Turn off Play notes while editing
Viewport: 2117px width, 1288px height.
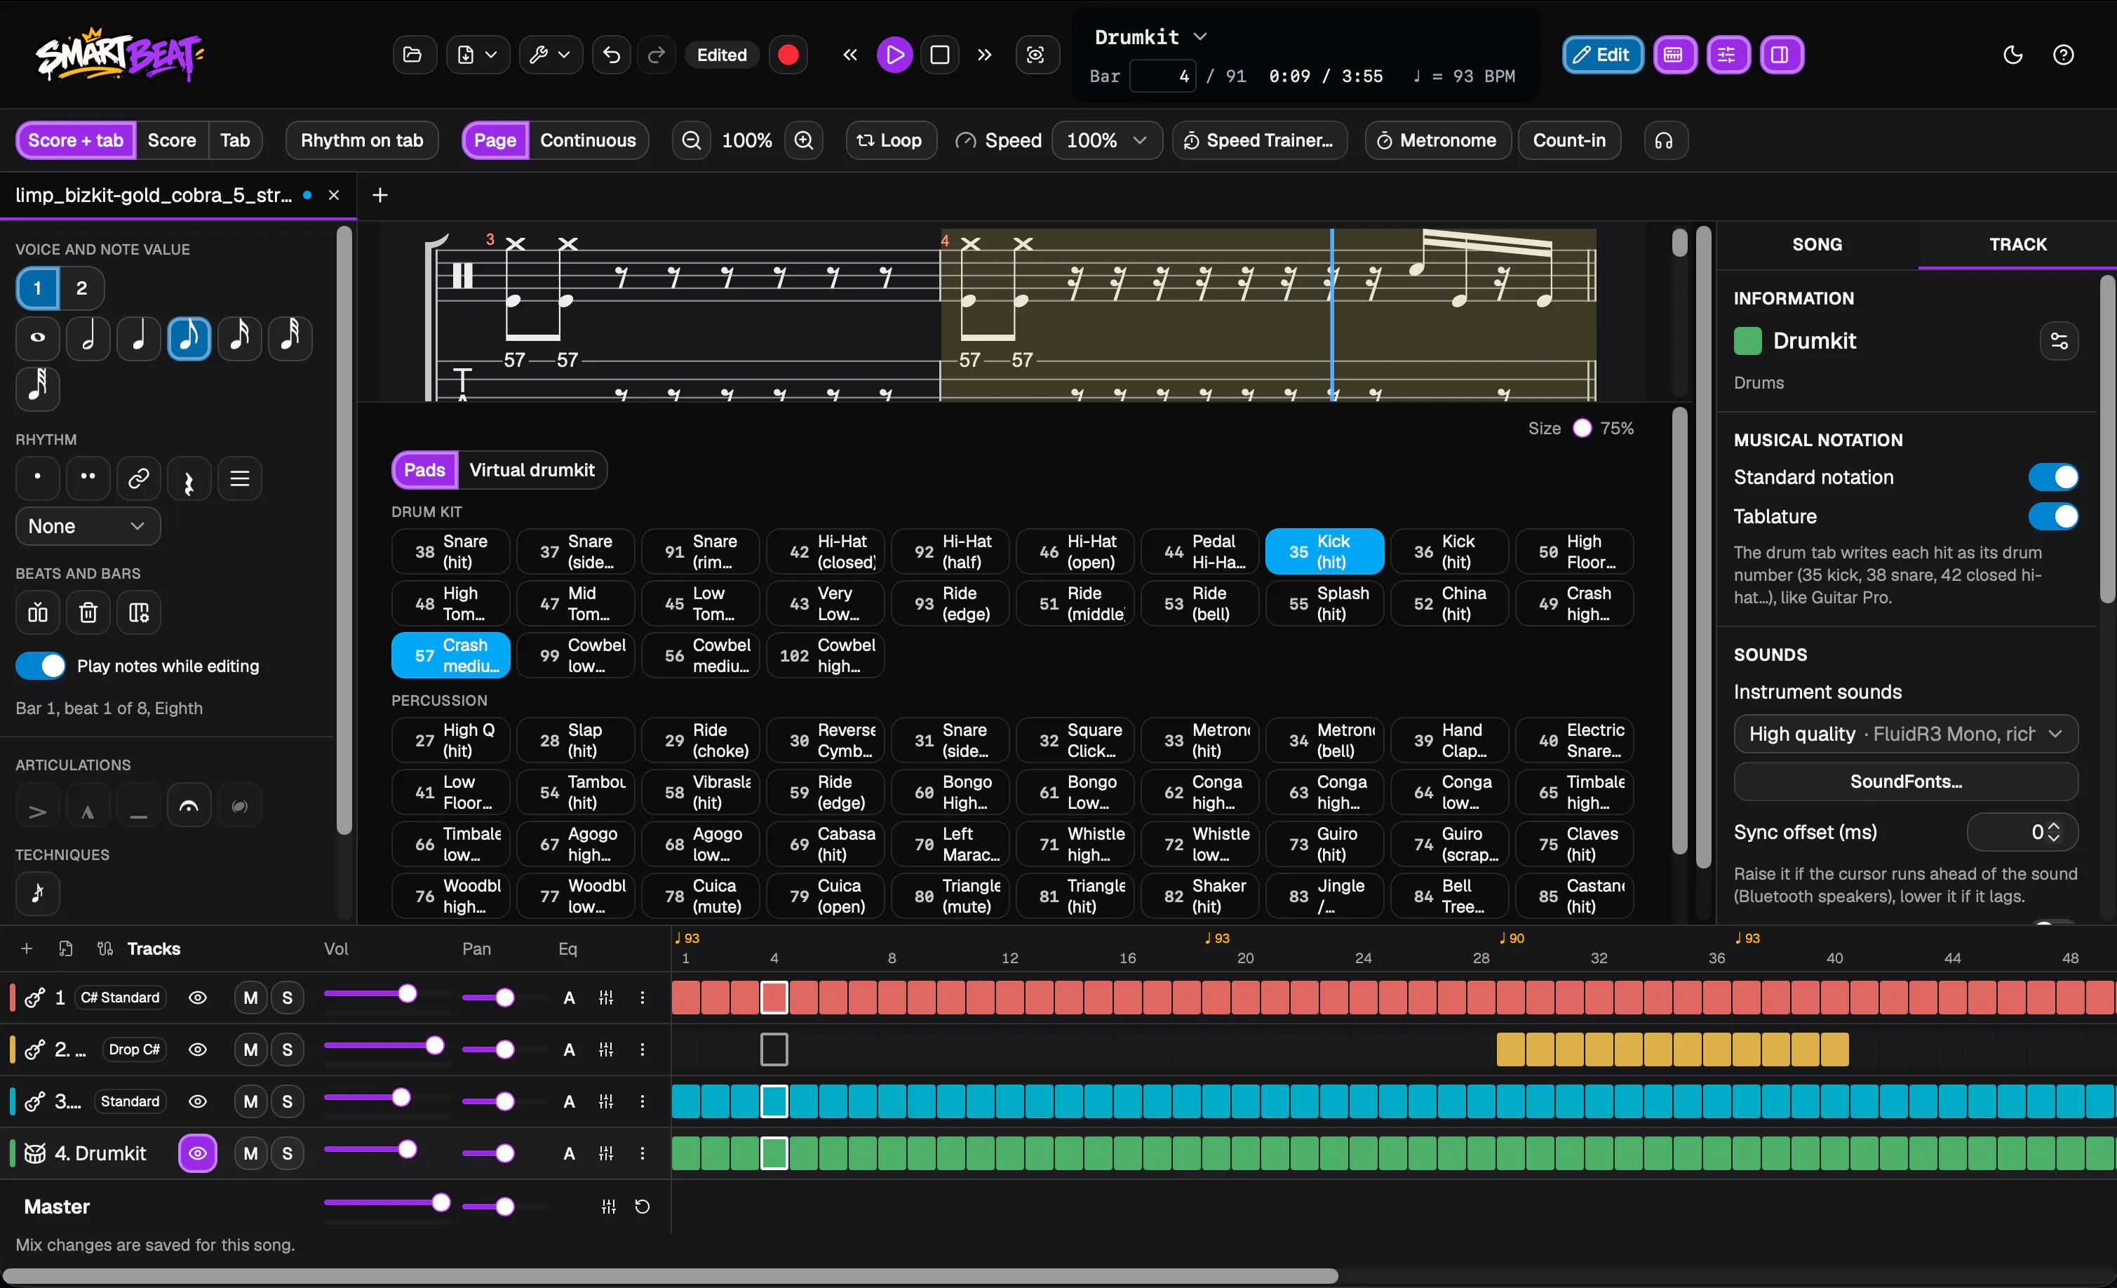41,666
